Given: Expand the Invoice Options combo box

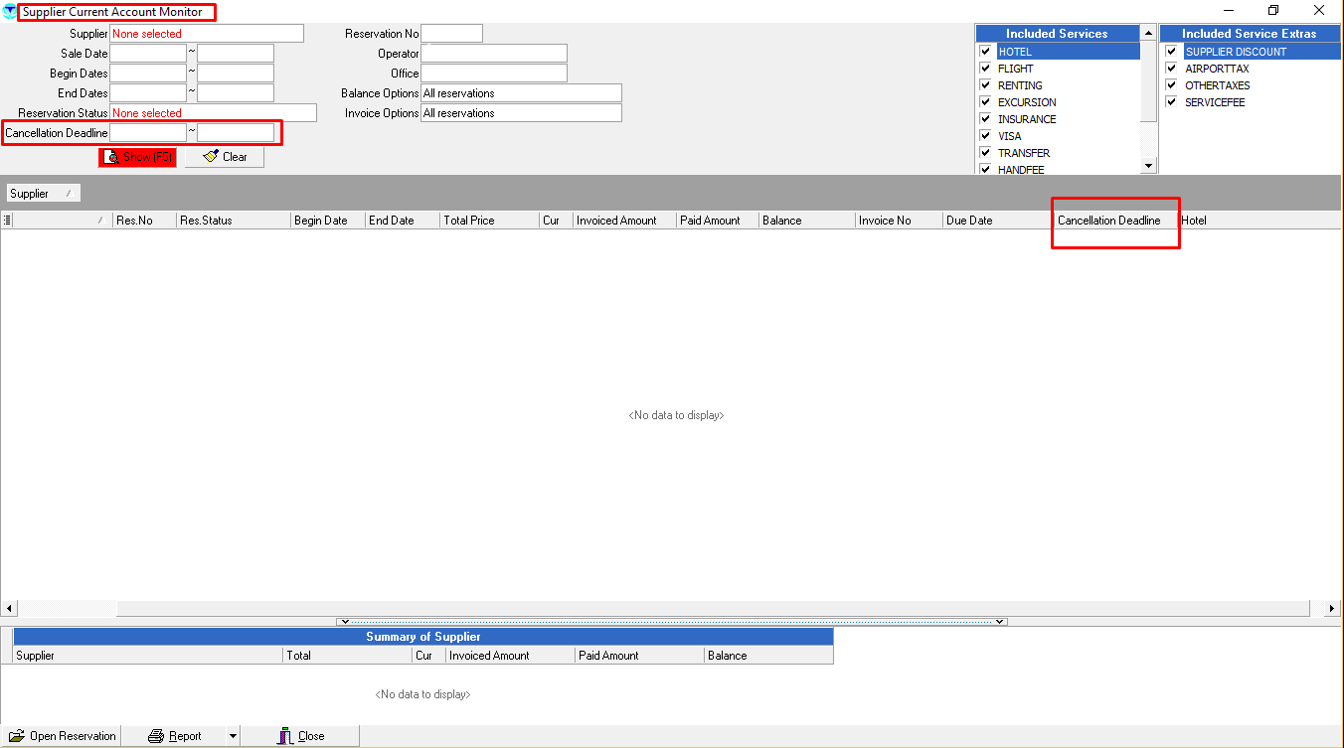Looking at the screenshot, I should [521, 113].
